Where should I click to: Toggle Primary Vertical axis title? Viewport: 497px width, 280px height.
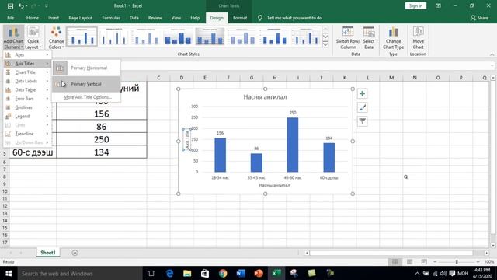[x=86, y=84]
